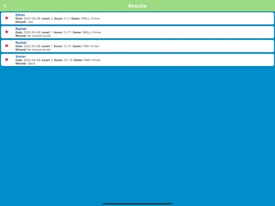Click Xavier's missed word 'black'

point(31,63)
